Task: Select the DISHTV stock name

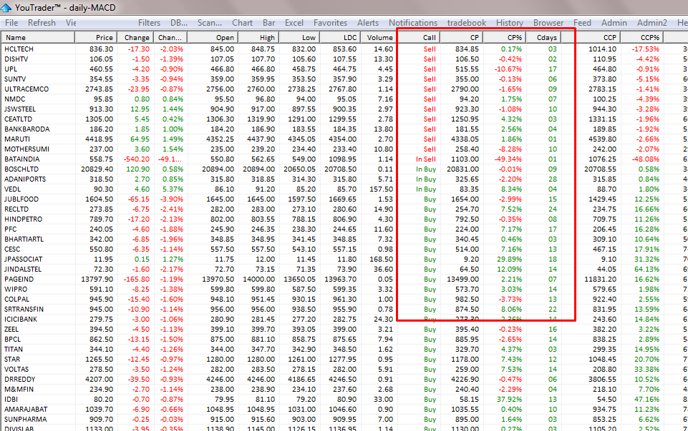Action: click(16, 59)
